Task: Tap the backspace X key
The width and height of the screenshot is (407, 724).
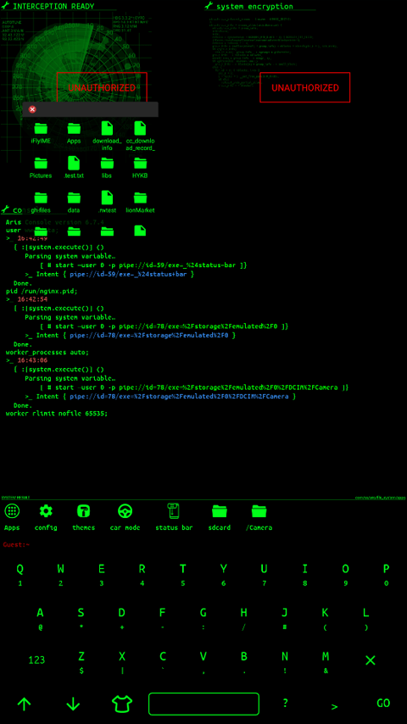Action: pyautogui.click(x=370, y=660)
